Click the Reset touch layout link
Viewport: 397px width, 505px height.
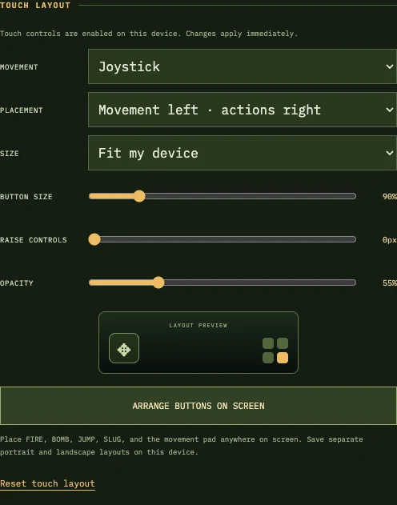[x=47, y=483]
